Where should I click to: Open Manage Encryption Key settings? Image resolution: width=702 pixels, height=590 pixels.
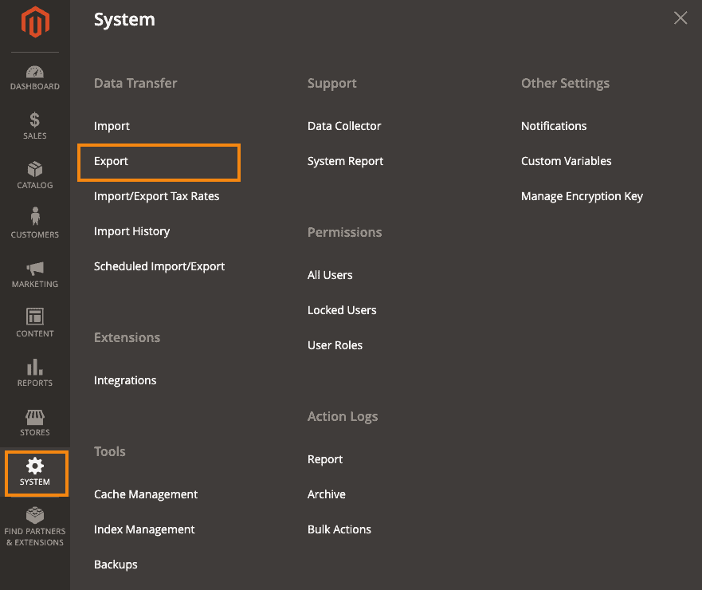[x=582, y=196]
